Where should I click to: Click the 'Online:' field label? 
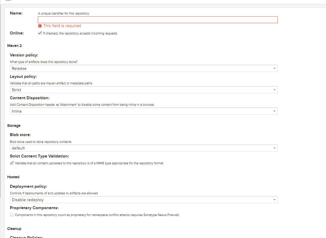[17, 33]
